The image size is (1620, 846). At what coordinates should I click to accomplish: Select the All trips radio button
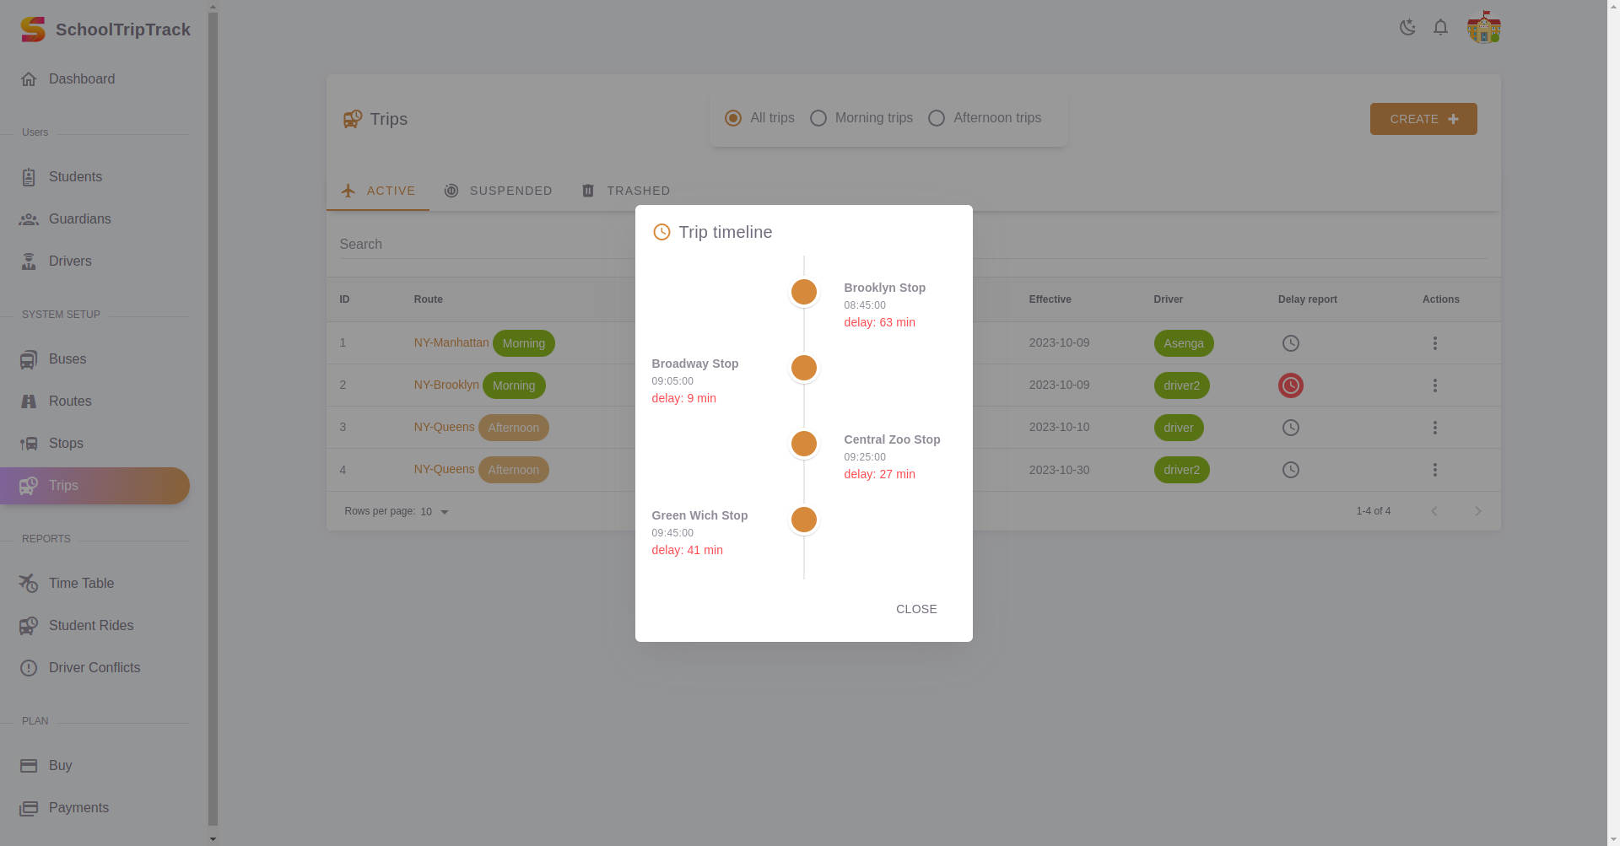click(732, 118)
